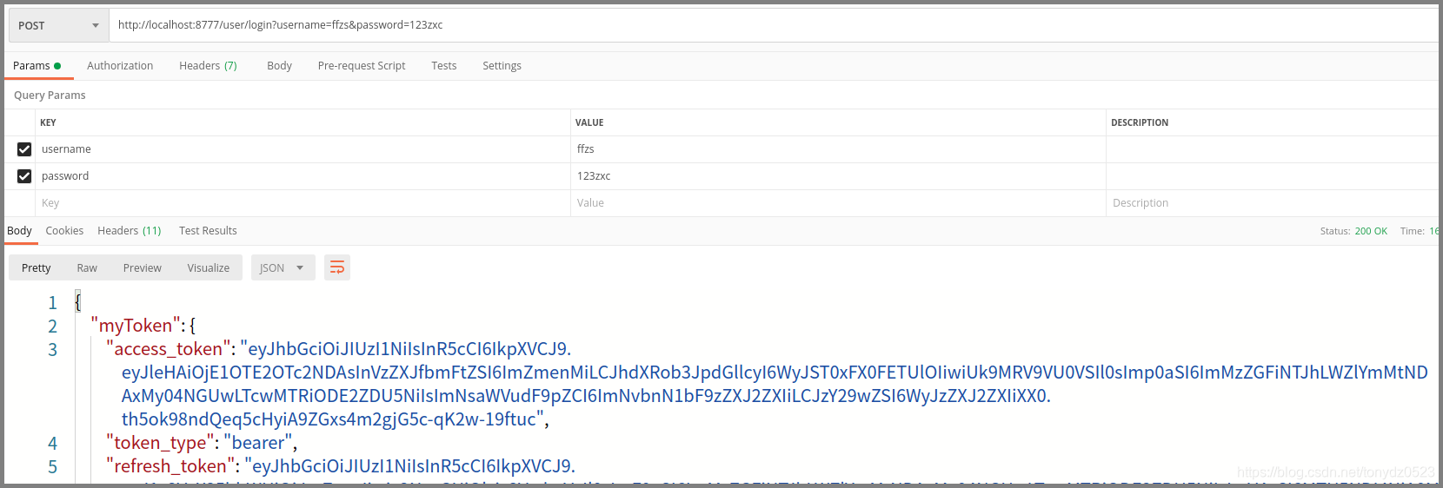Screen dimensions: 1443x488
Task: Open the JSON format dropdown
Action: tap(283, 268)
